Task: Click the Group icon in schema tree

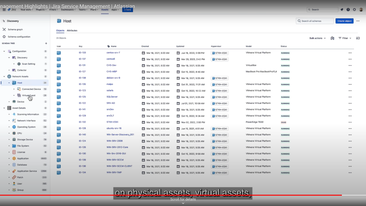Action: coord(14,190)
